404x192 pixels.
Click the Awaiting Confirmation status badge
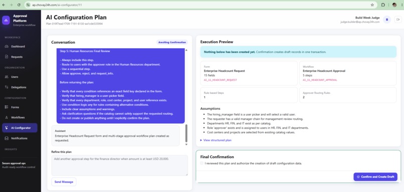coord(172,42)
